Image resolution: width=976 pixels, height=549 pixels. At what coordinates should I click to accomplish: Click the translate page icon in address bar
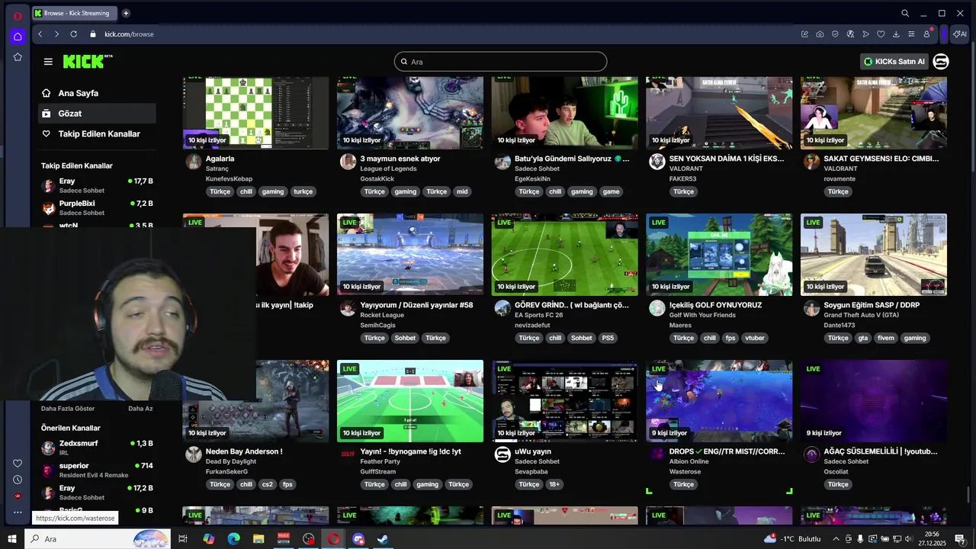pyautogui.click(x=850, y=34)
